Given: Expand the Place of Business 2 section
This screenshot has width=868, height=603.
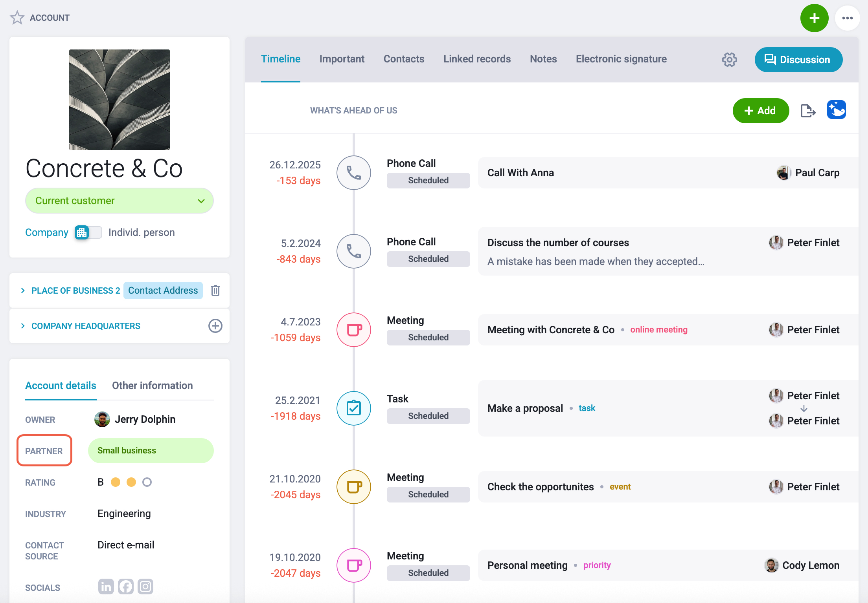Looking at the screenshot, I should [x=23, y=291].
